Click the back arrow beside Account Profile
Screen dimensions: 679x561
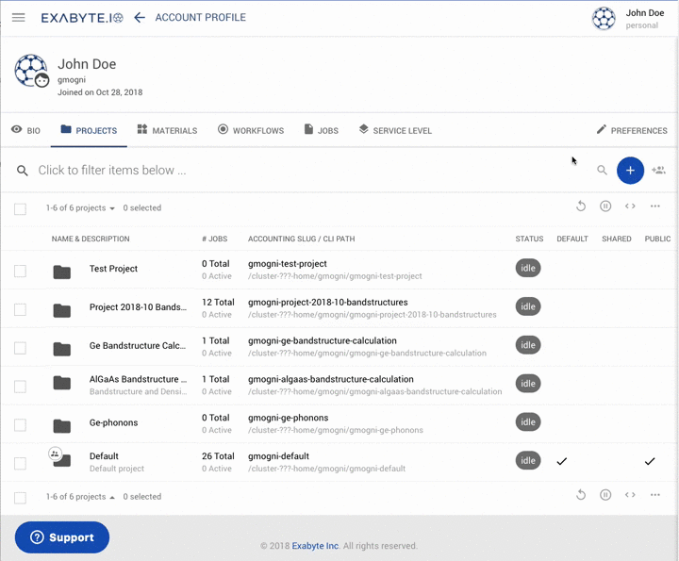click(x=140, y=18)
